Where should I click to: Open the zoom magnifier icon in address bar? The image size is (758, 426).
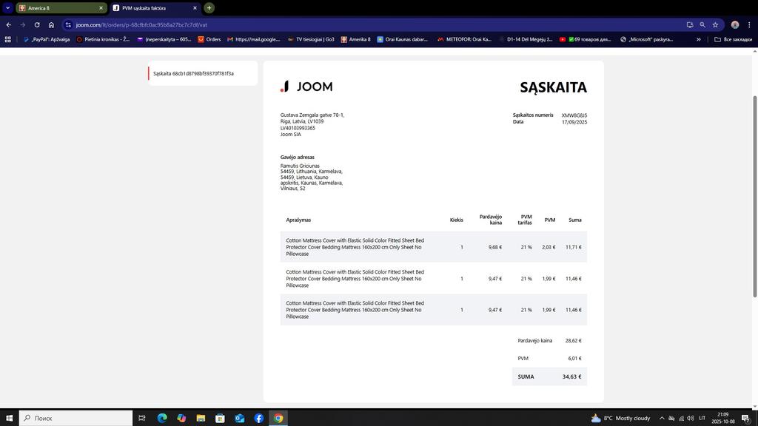pyautogui.click(x=702, y=24)
